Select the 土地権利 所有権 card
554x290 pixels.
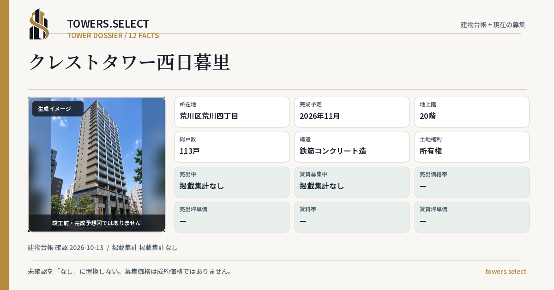[472, 147]
